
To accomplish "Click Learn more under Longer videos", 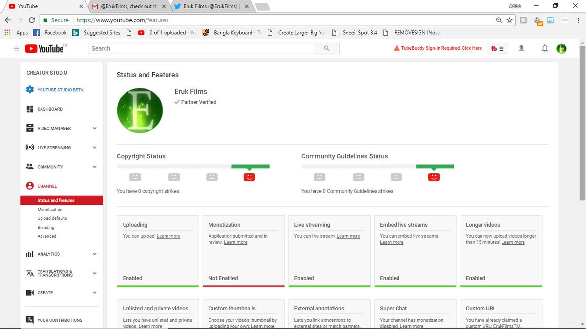I will (513, 242).
